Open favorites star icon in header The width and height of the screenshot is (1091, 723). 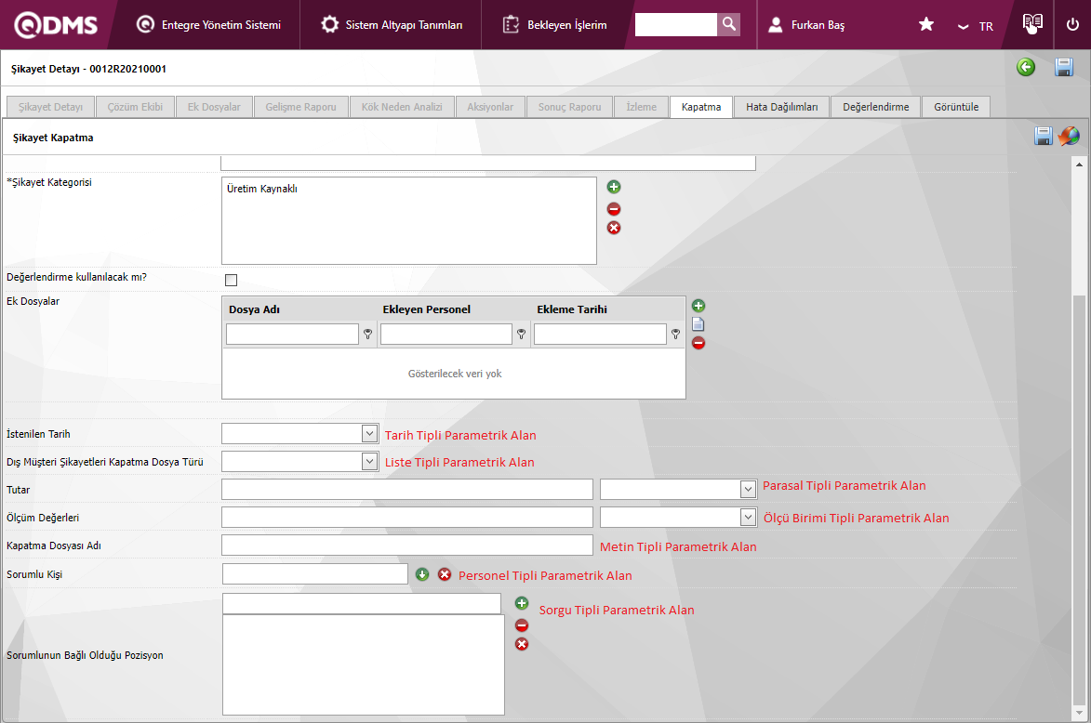926,24
